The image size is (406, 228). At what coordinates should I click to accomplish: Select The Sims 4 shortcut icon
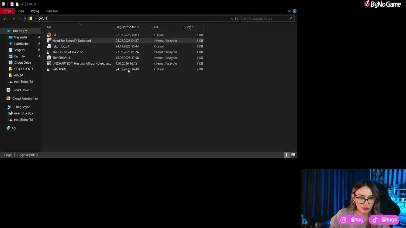49,58
